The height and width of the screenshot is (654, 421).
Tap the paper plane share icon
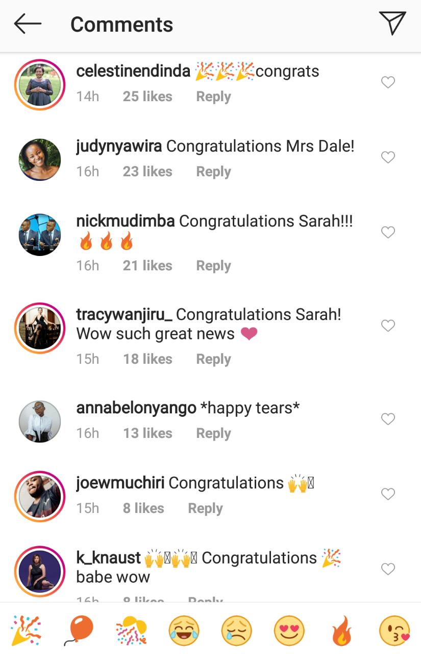pyautogui.click(x=392, y=23)
